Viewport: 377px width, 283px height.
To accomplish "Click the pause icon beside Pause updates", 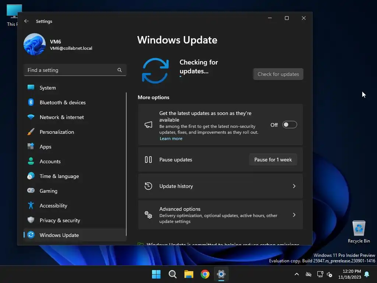I will pos(148,160).
